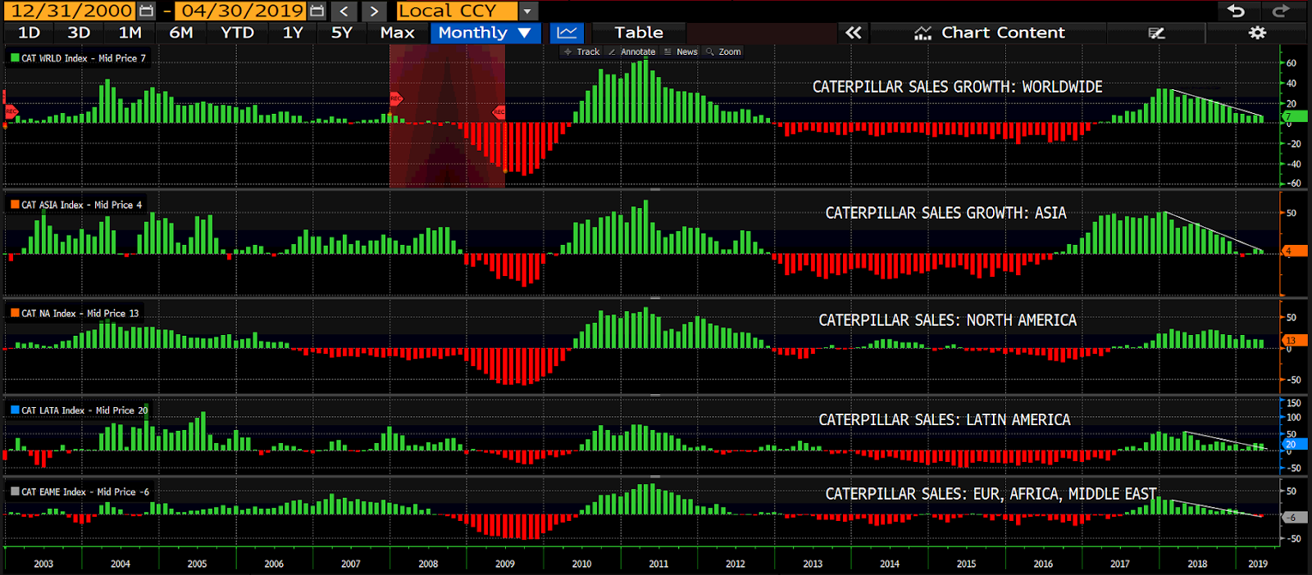Click the Worldwide sales growth annotation label

tap(957, 87)
